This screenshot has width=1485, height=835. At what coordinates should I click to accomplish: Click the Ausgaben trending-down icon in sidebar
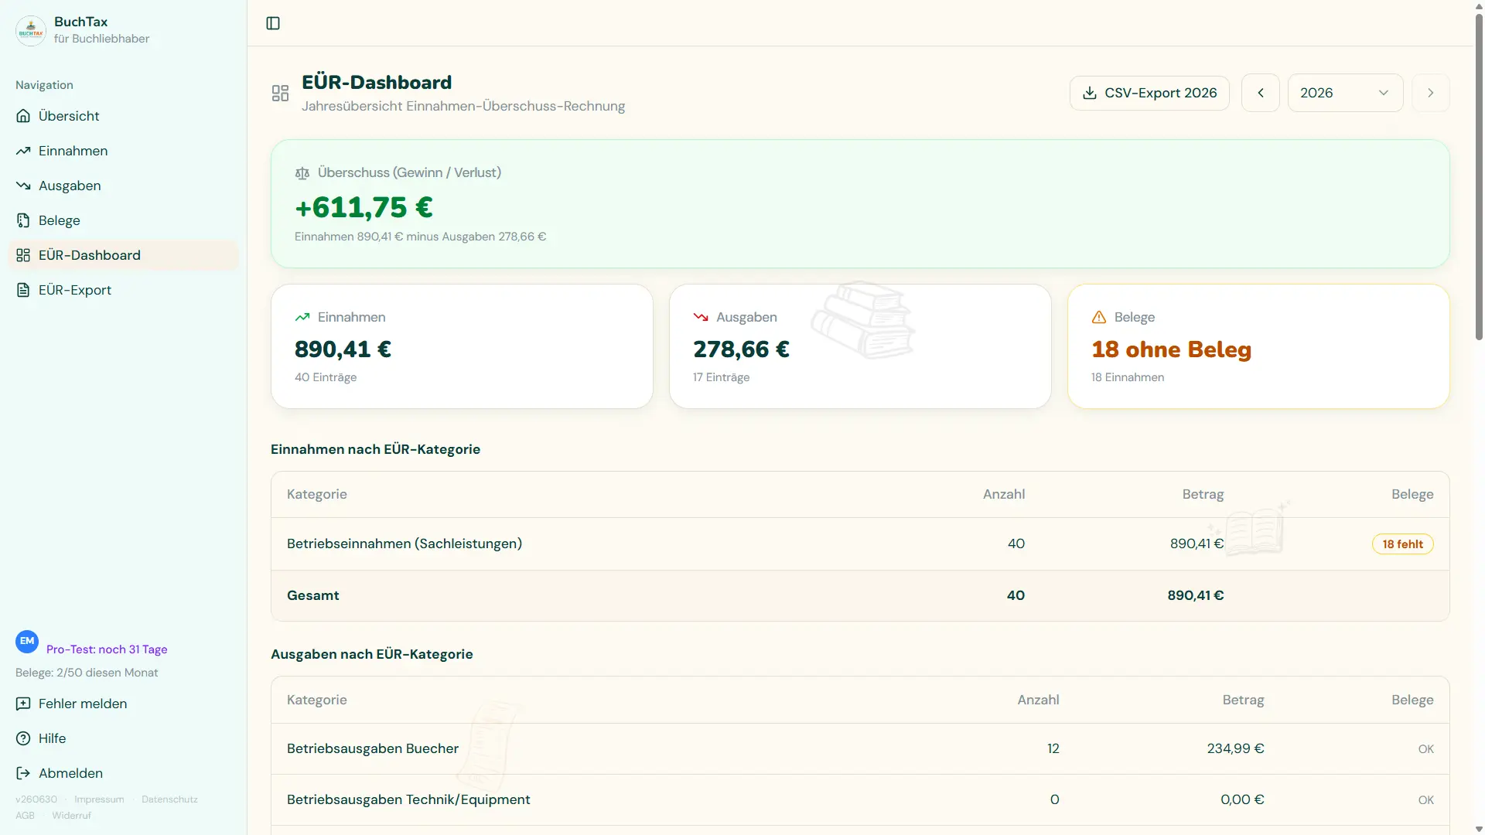[x=23, y=186]
